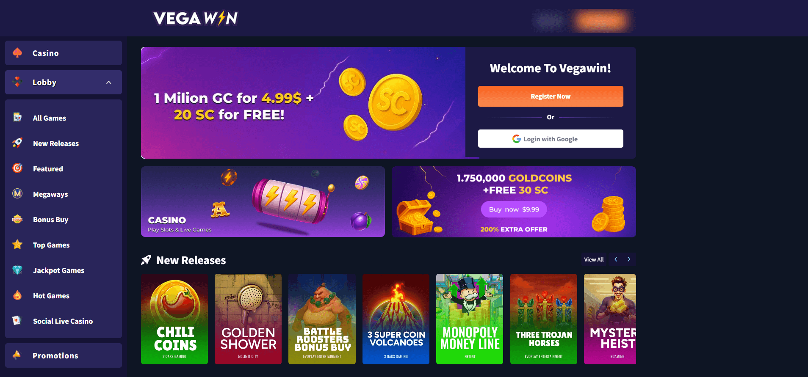Click the Hot Games flame icon
The width and height of the screenshot is (808, 377).
(x=17, y=295)
